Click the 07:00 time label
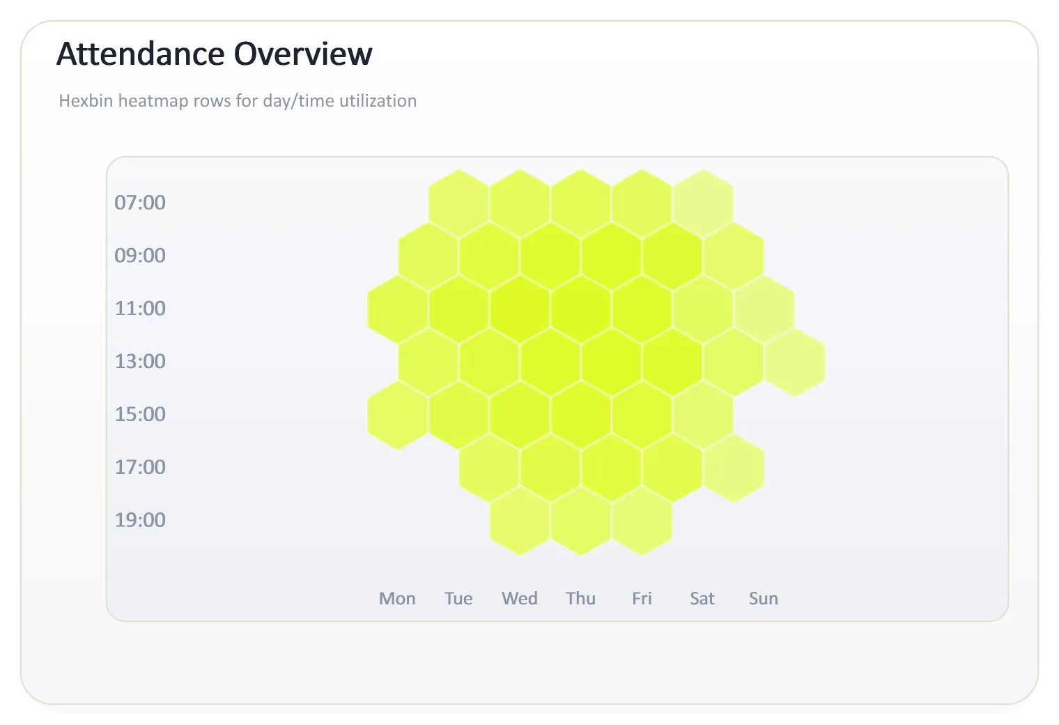Image resolution: width=1059 pixels, height=725 pixels. (x=140, y=203)
